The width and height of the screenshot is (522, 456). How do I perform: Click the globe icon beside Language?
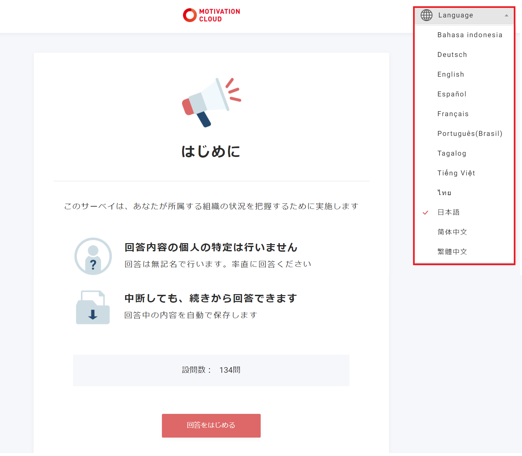(x=427, y=15)
